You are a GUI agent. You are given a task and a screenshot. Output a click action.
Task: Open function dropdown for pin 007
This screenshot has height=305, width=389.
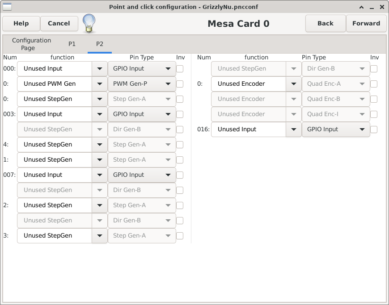[x=100, y=175]
